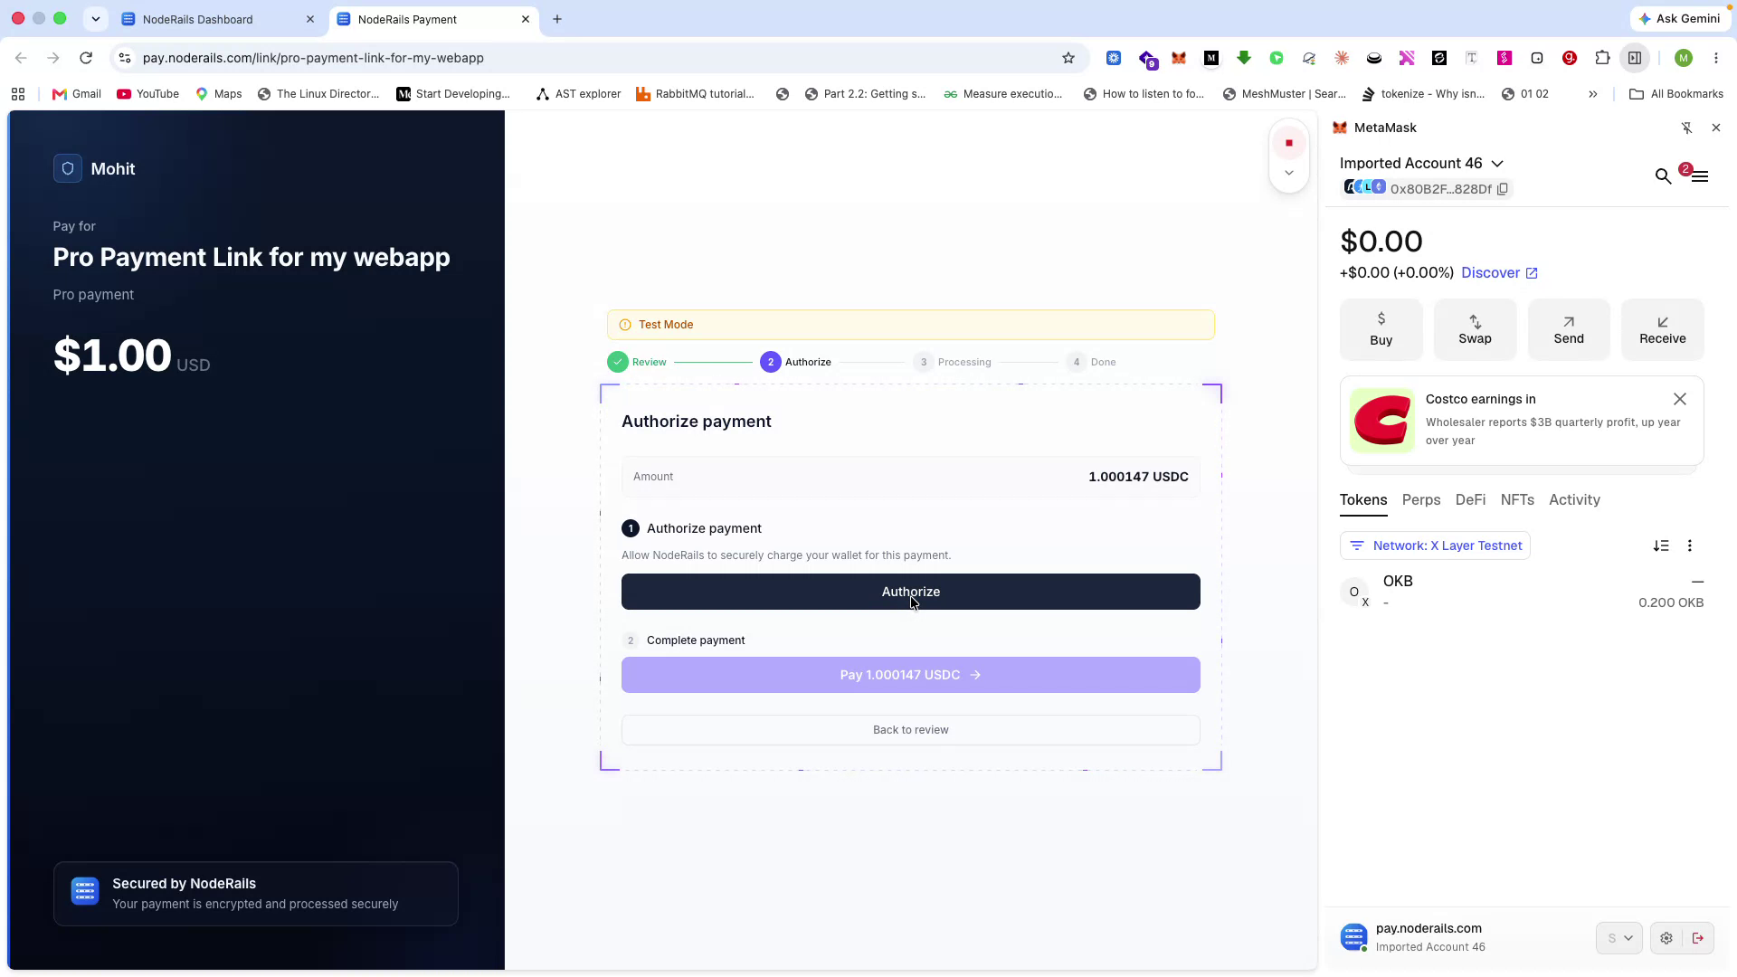Show hidden bookmarks with double chevron
Screen dimensions: 1737x977
(1593, 94)
